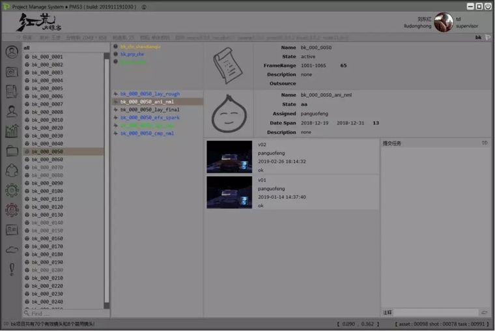Open the folder icon in left sidebar
The image size is (495, 331).
point(12,151)
